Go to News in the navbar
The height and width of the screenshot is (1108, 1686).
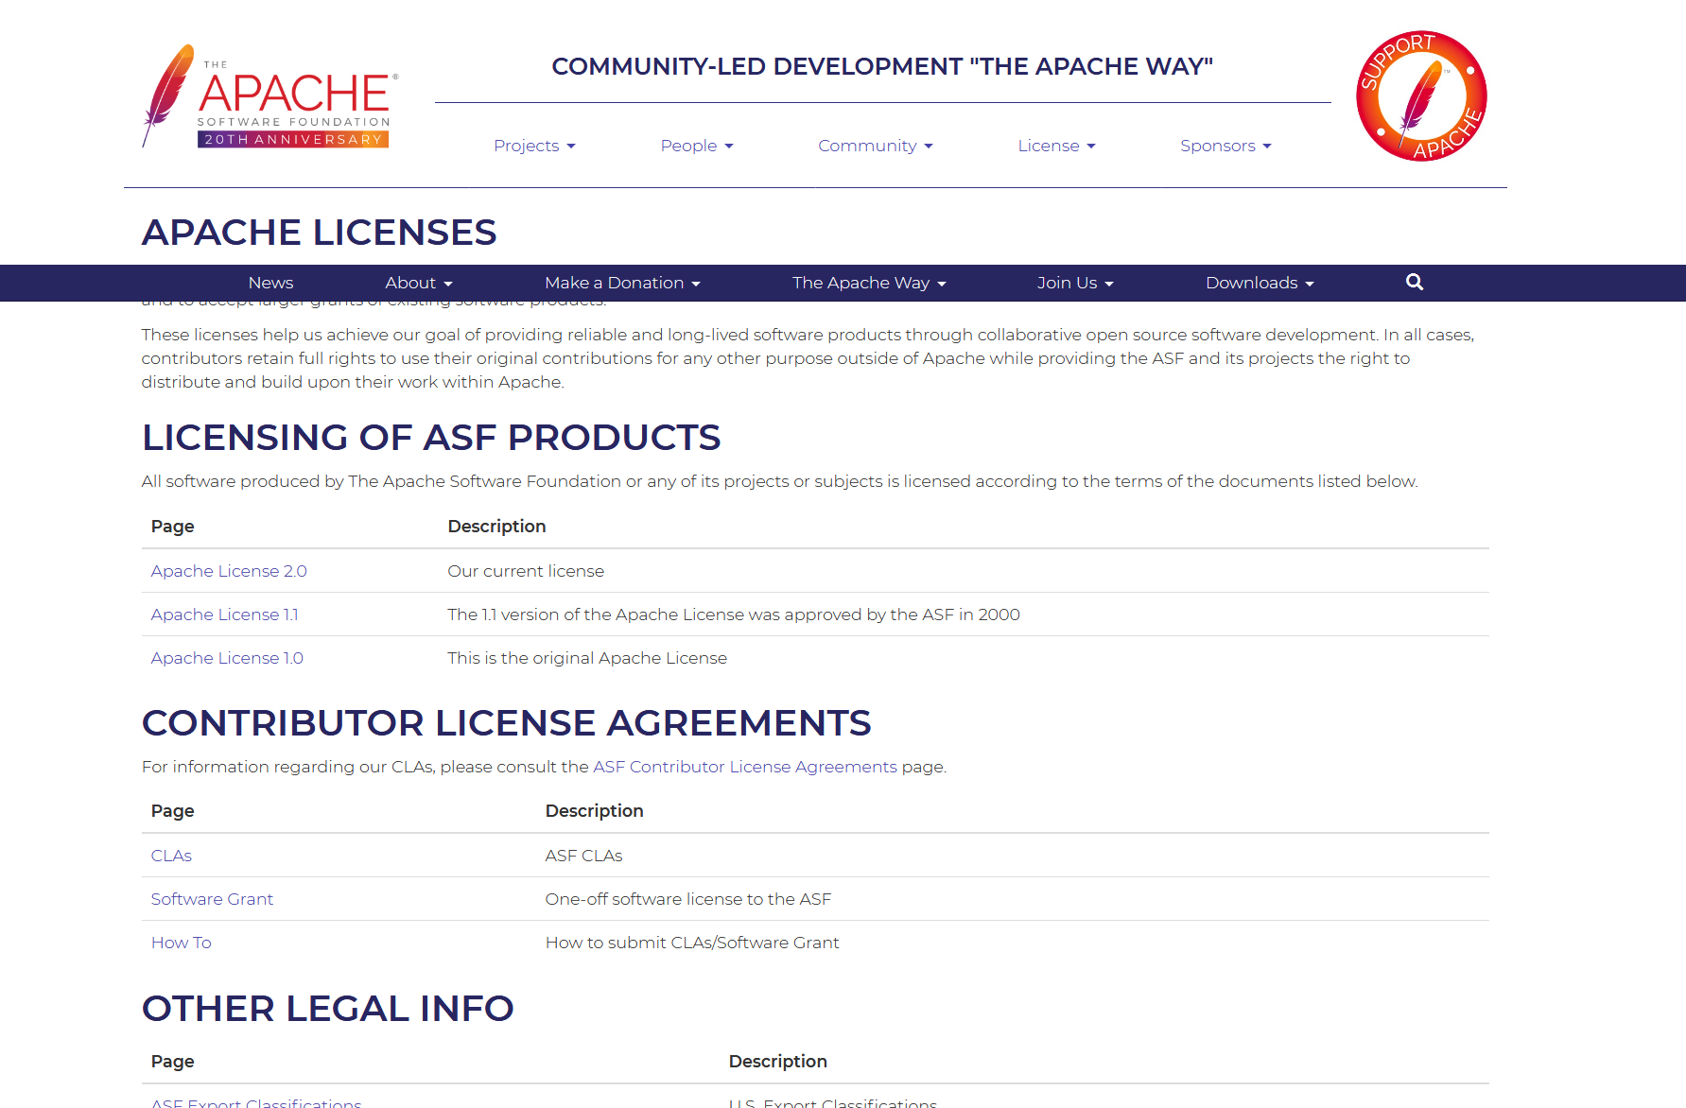pyautogui.click(x=270, y=283)
